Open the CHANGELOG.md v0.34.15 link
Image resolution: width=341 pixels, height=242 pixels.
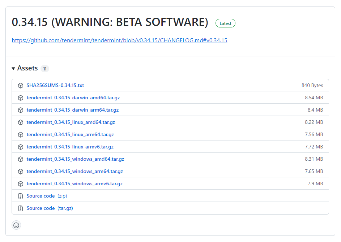(x=119, y=40)
